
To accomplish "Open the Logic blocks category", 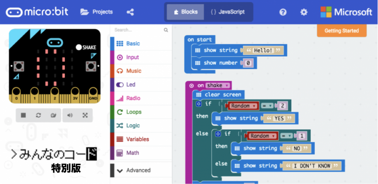I will click(x=141, y=126).
